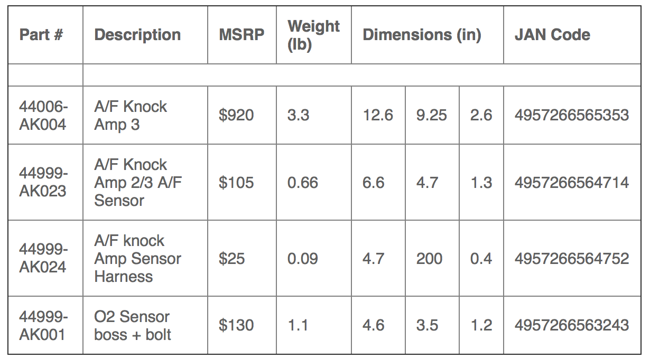This screenshot has height=359, width=650.
Task: Select the $105 price cell
Action: [x=236, y=183]
